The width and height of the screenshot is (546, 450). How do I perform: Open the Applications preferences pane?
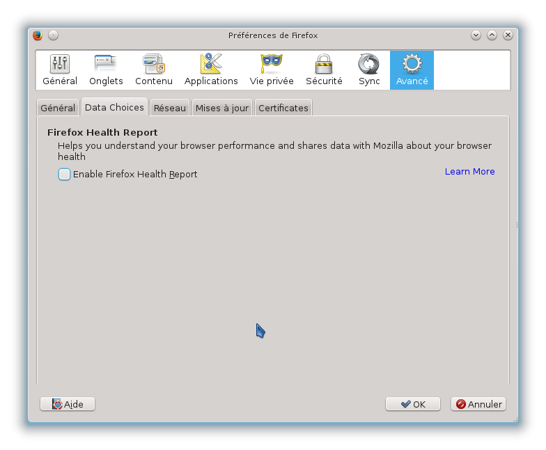click(x=211, y=70)
